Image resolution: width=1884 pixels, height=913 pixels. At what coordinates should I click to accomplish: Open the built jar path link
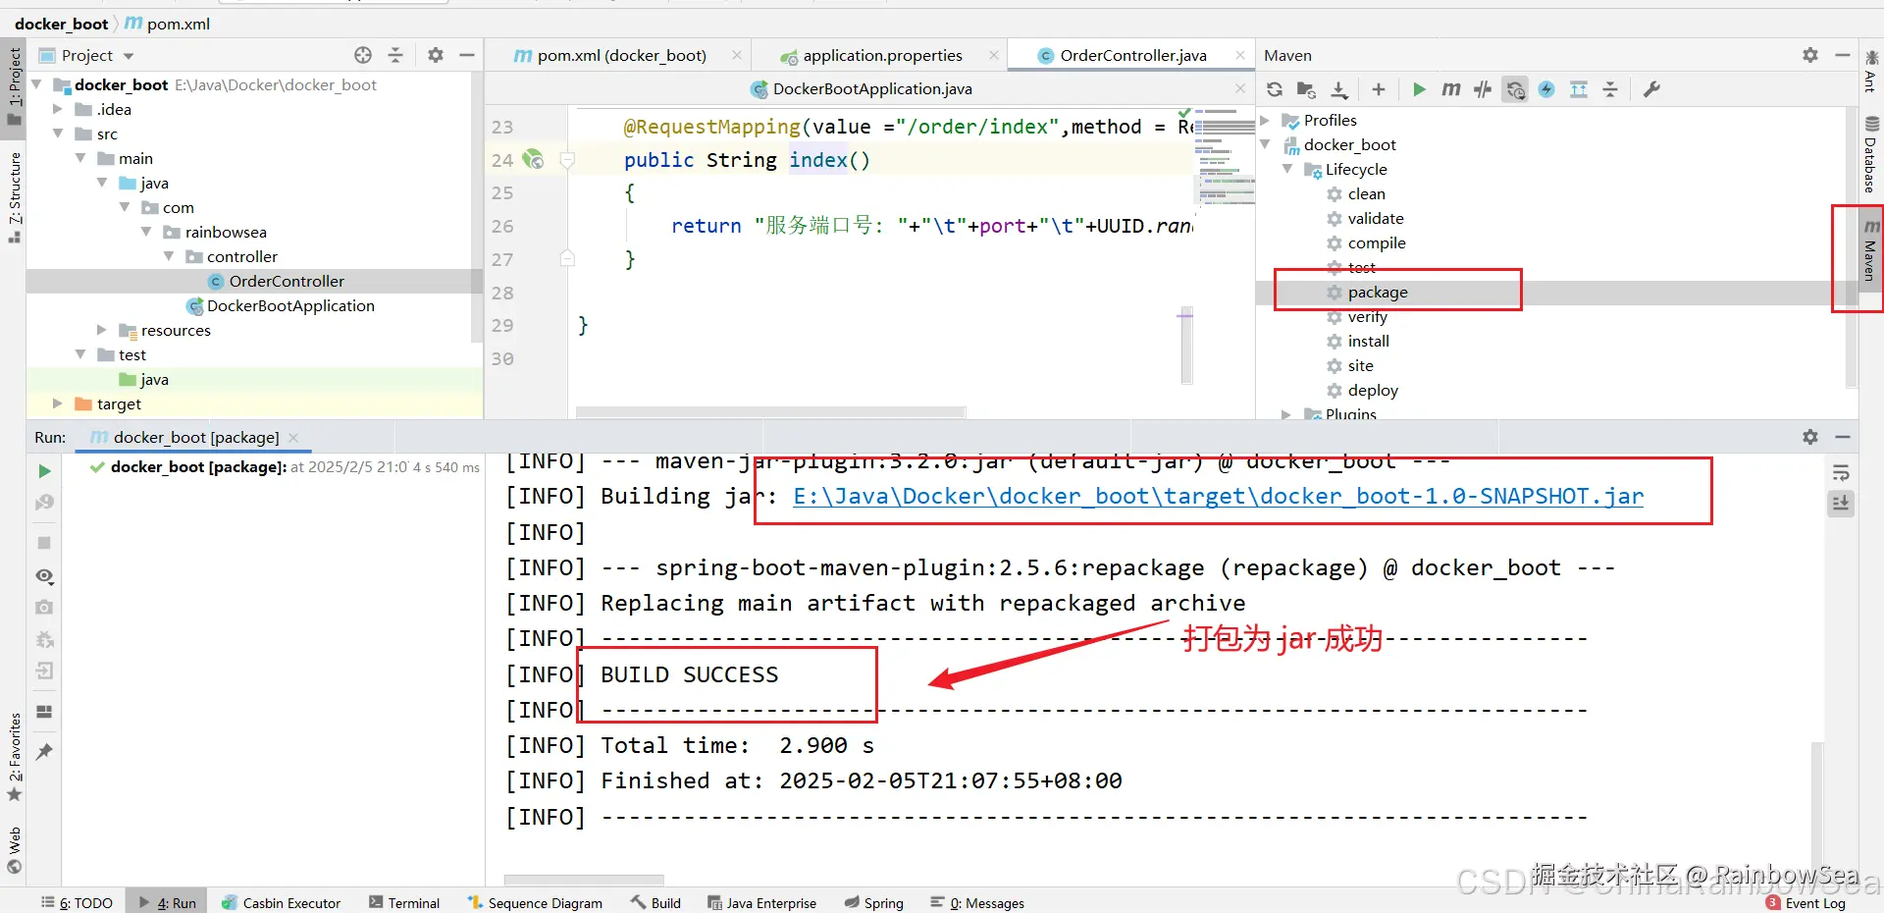tap(1218, 496)
